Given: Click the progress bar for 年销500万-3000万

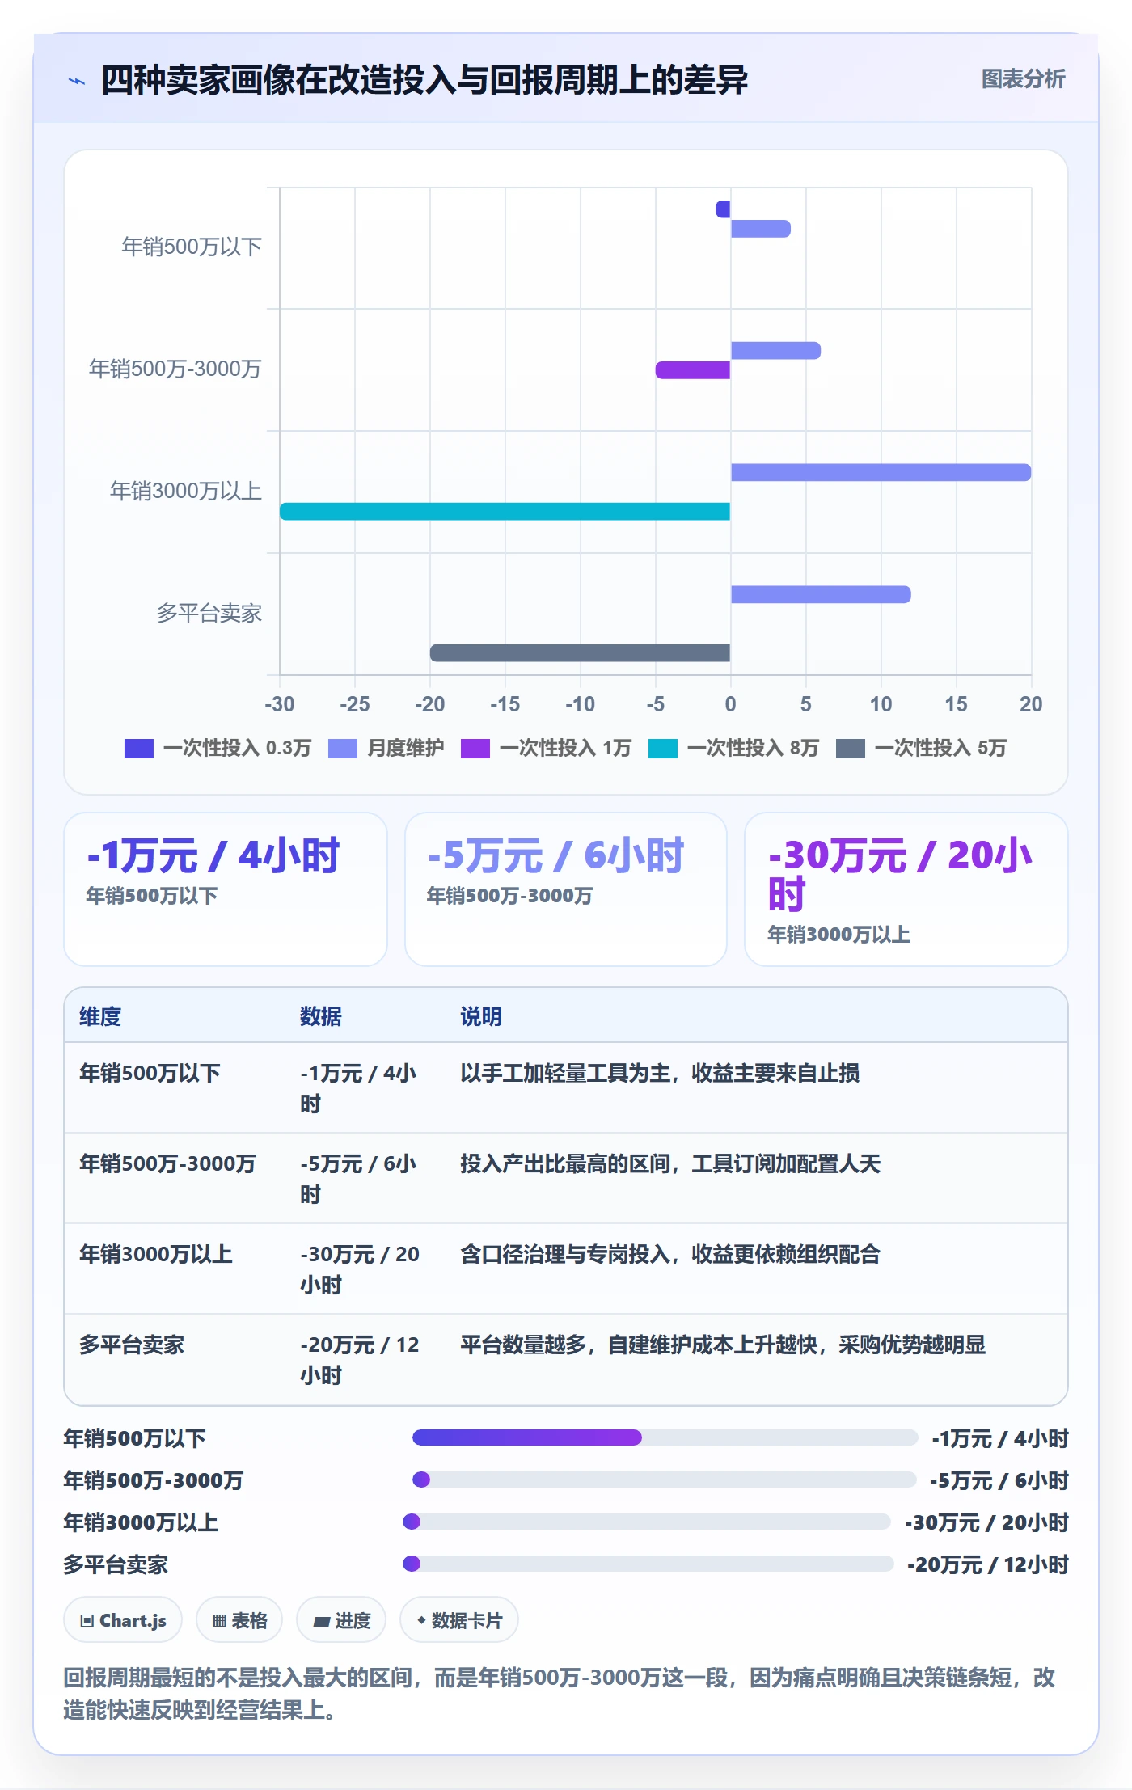Looking at the screenshot, I should (665, 1480).
